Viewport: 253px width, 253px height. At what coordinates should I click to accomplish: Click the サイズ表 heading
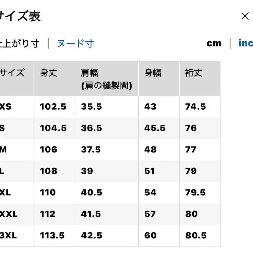(20, 16)
